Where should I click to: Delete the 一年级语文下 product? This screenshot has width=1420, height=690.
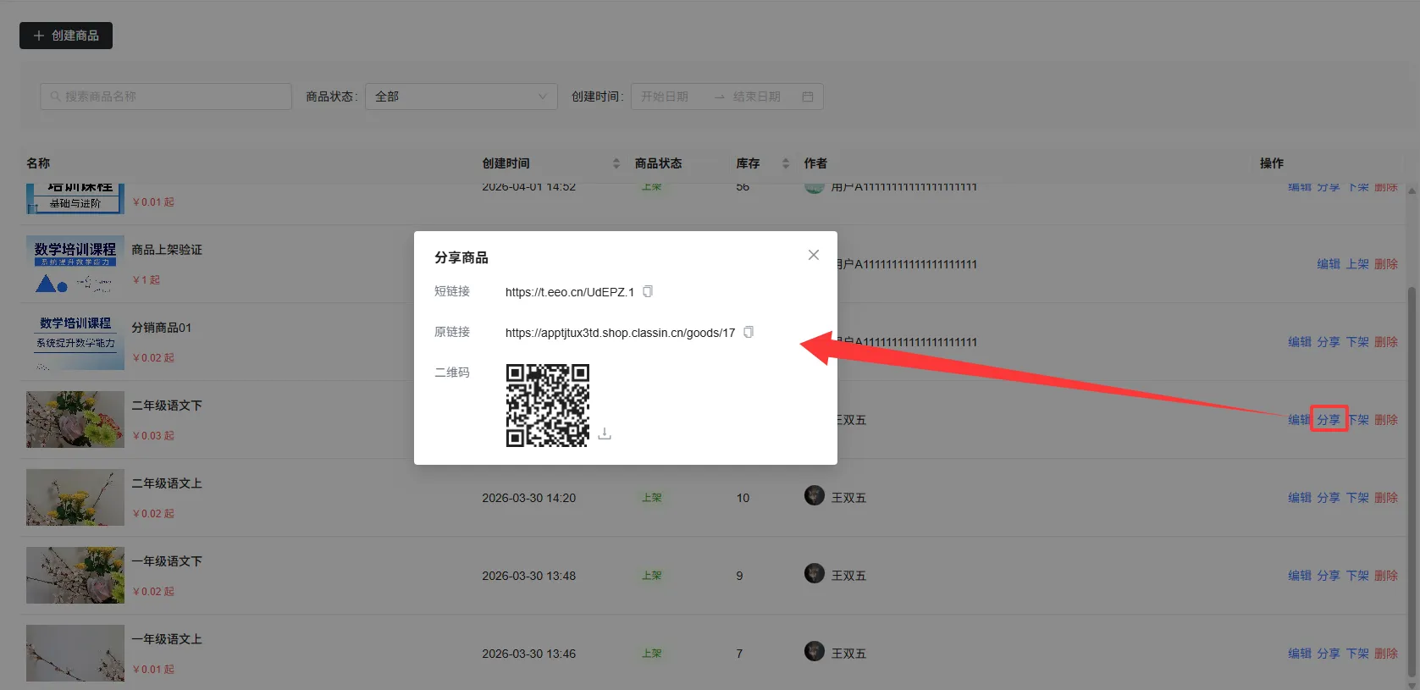pyautogui.click(x=1386, y=576)
